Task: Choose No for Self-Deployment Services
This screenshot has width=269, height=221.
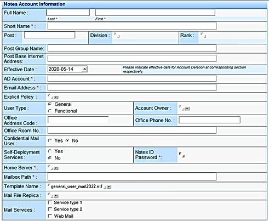Action: pos(50,158)
